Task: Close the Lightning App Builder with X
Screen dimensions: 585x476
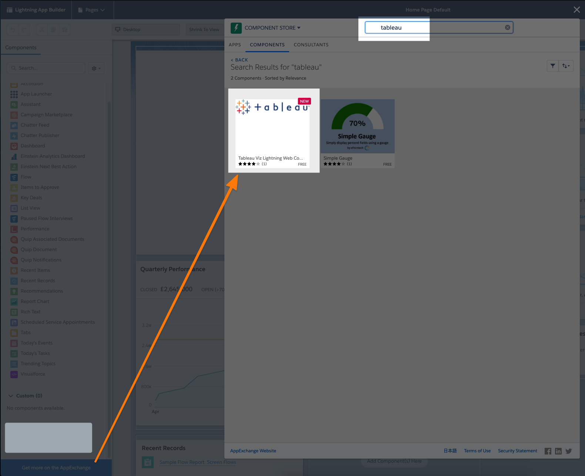Action: 576,10
